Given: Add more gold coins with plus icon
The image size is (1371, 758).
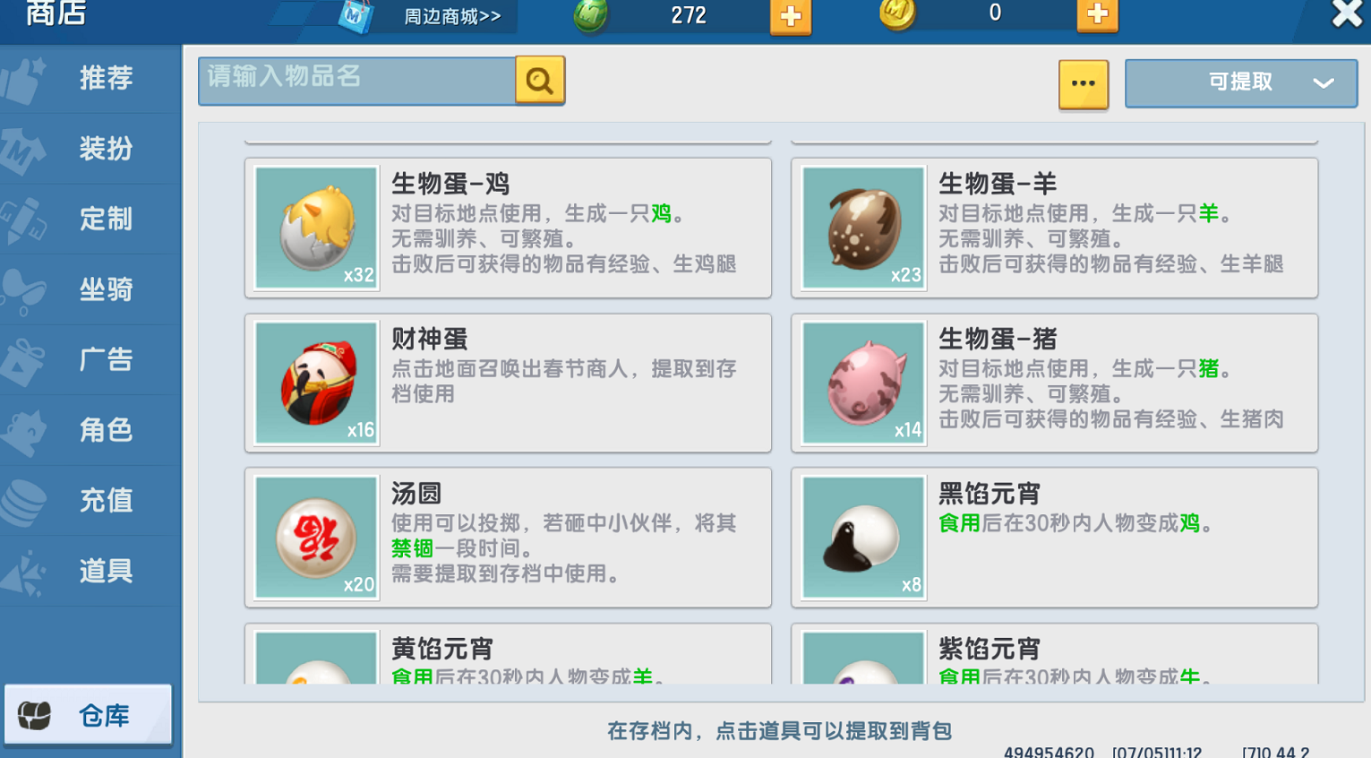Looking at the screenshot, I should (1097, 14).
